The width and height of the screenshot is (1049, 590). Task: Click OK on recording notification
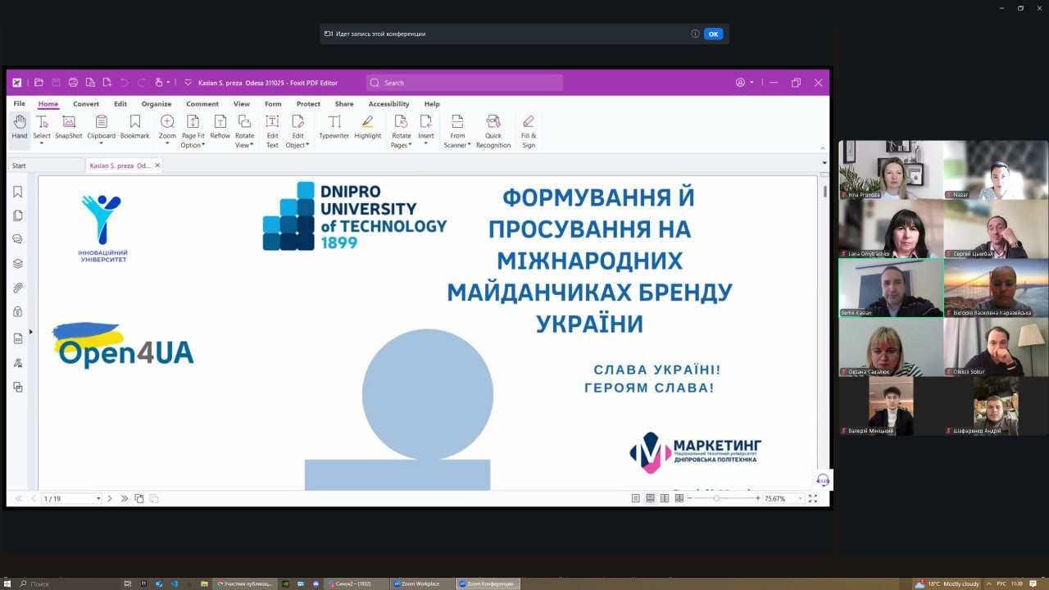pyautogui.click(x=713, y=34)
